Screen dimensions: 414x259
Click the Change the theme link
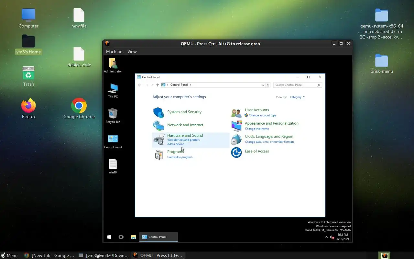[257, 129]
